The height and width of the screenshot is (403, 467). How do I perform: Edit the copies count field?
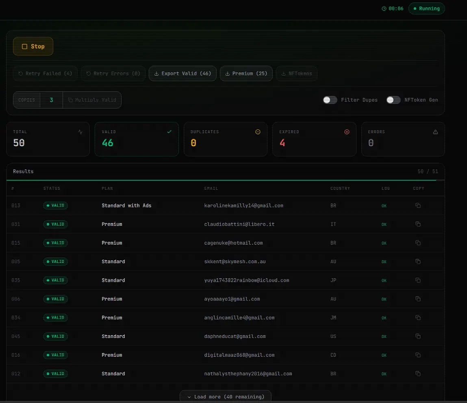tap(52, 100)
